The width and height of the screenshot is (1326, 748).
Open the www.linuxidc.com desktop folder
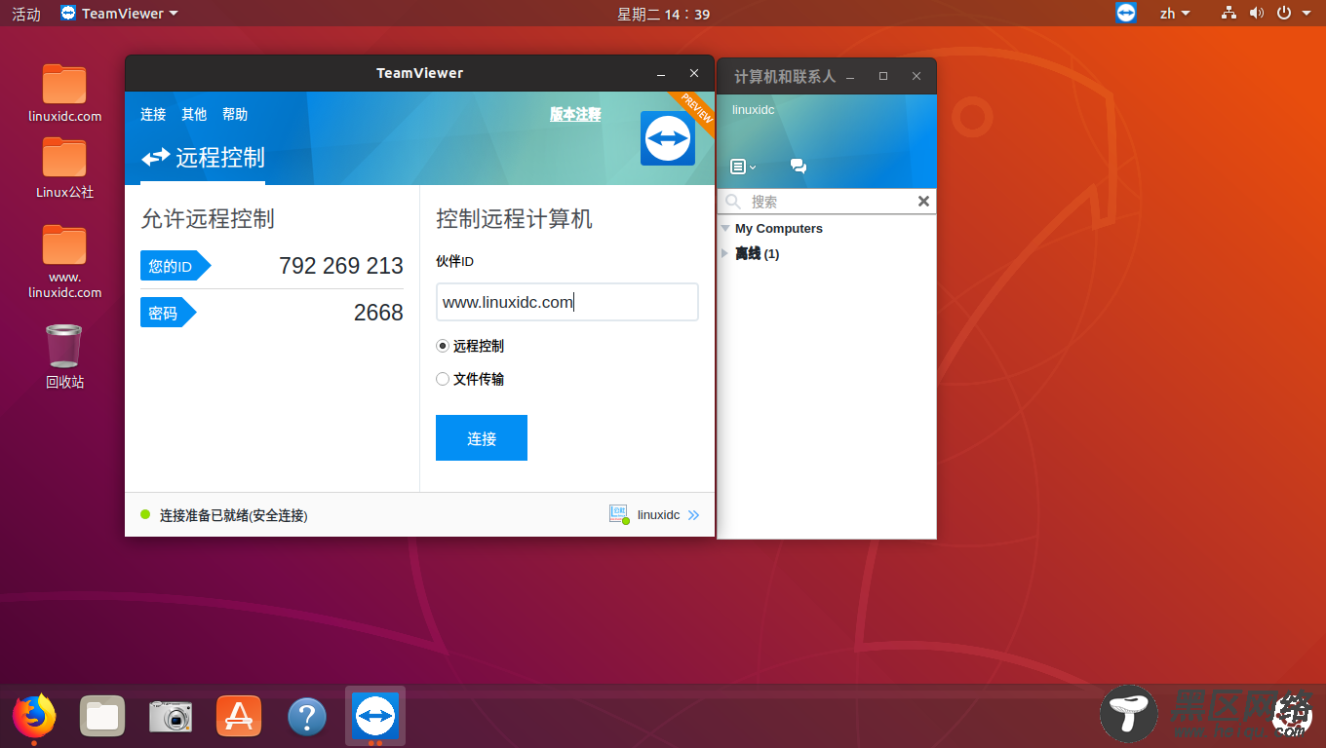65,262
